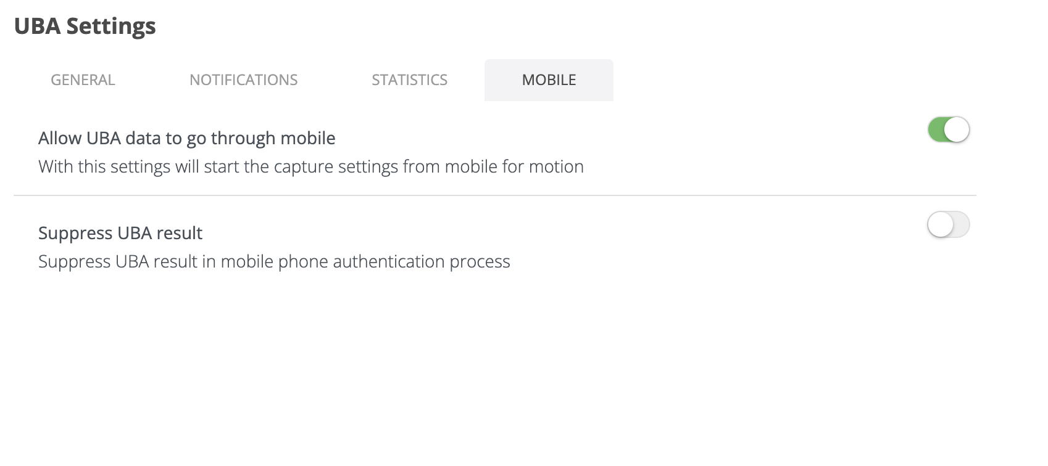Click the highlighted MOBILE tab background
The height and width of the screenshot is (466, 1048).
coord(548,80)
